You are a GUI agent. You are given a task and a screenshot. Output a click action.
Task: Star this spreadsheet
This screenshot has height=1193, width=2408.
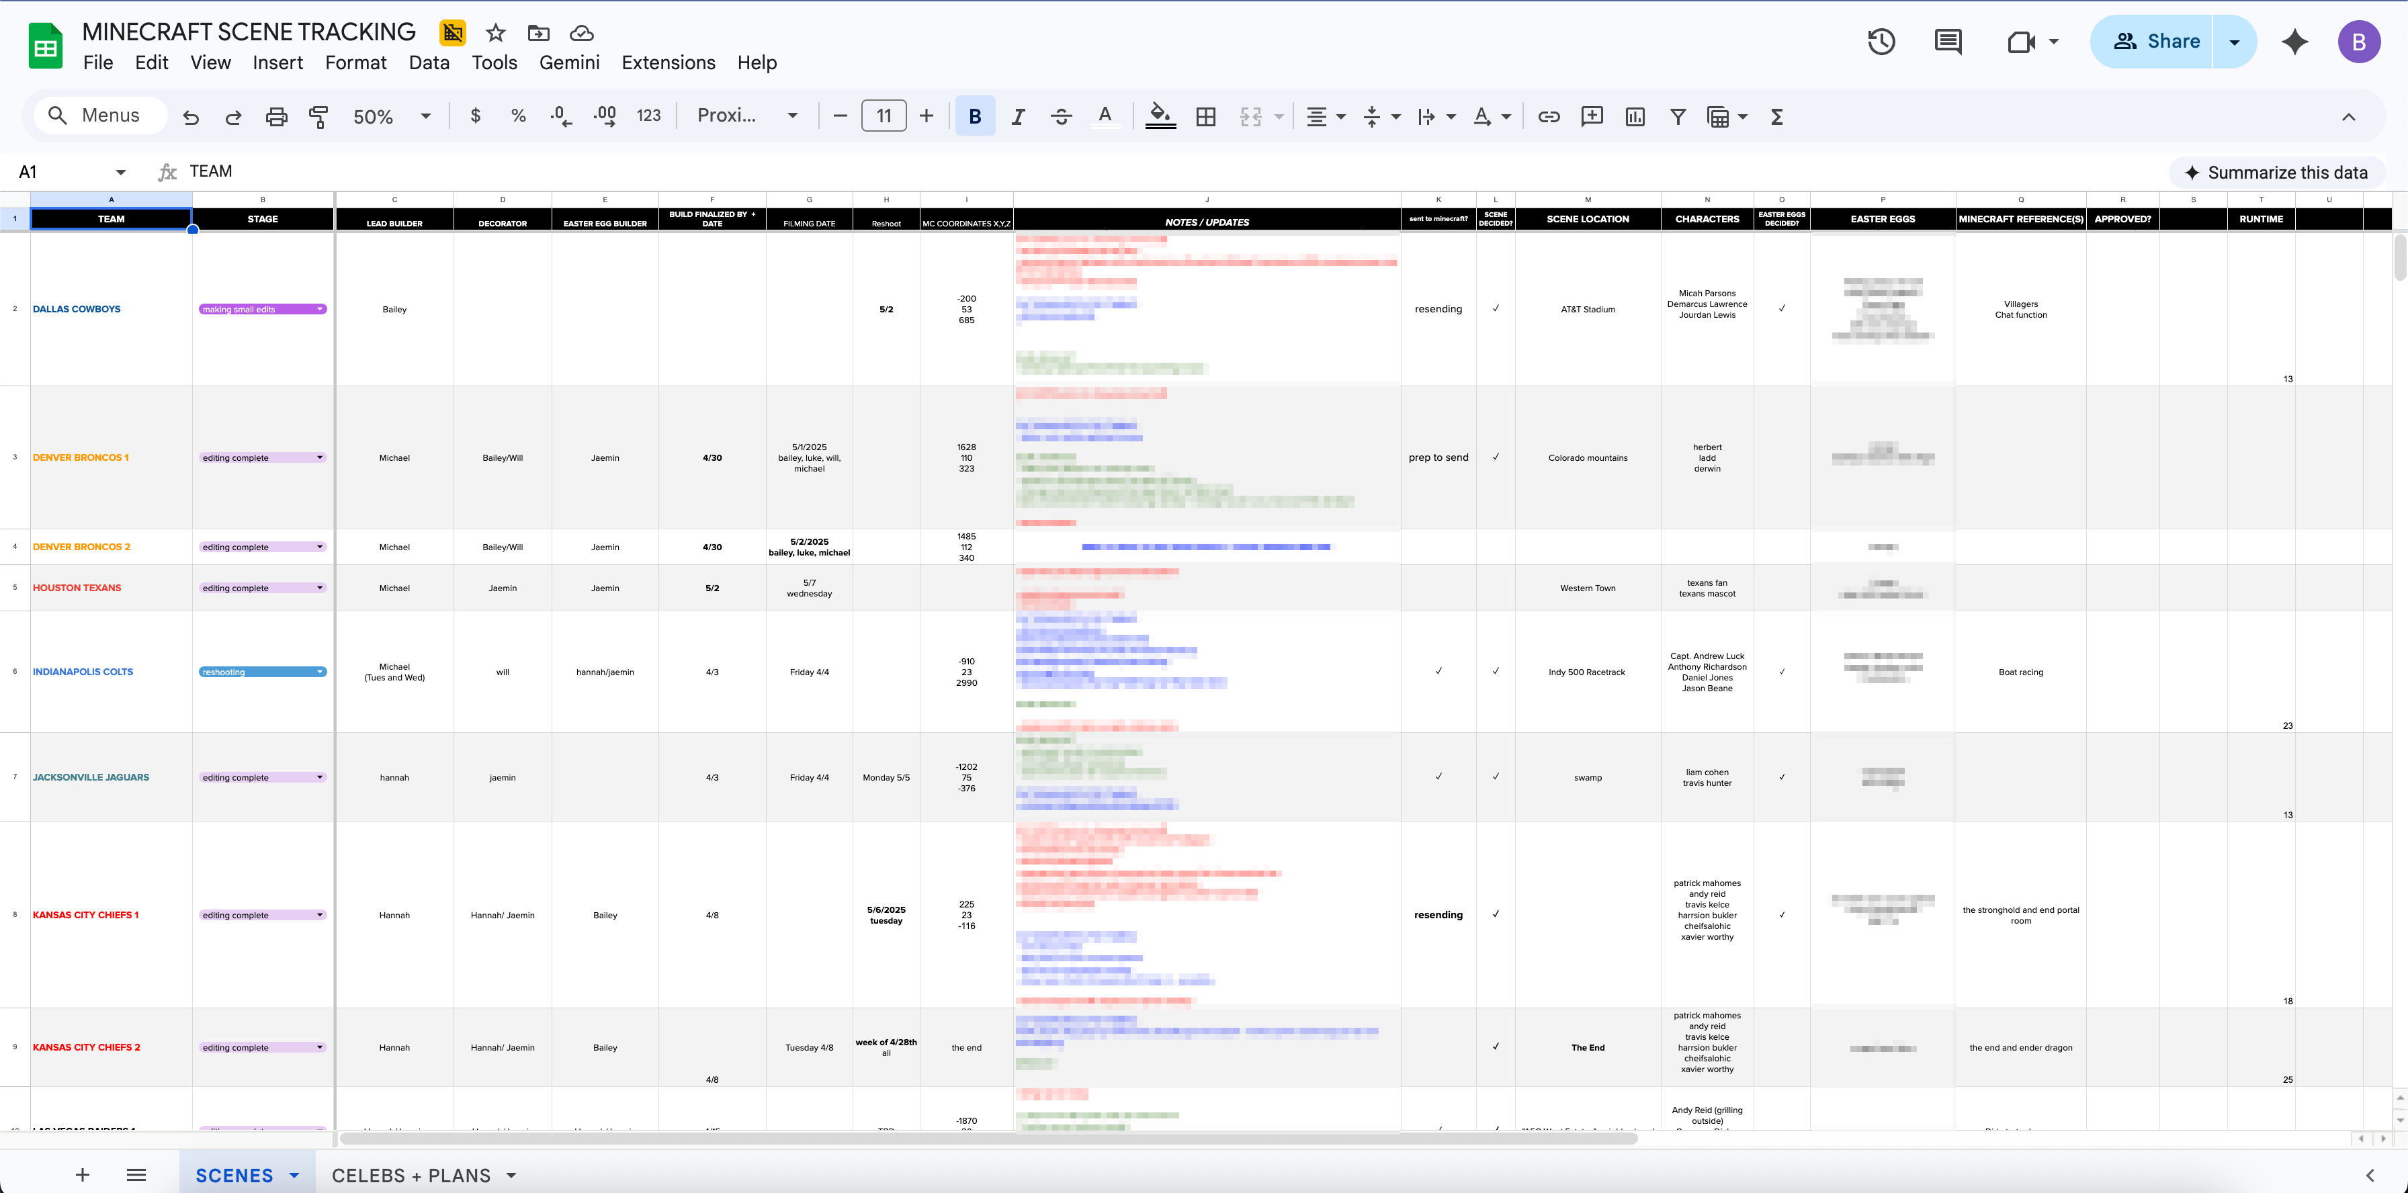pos(495,34)
